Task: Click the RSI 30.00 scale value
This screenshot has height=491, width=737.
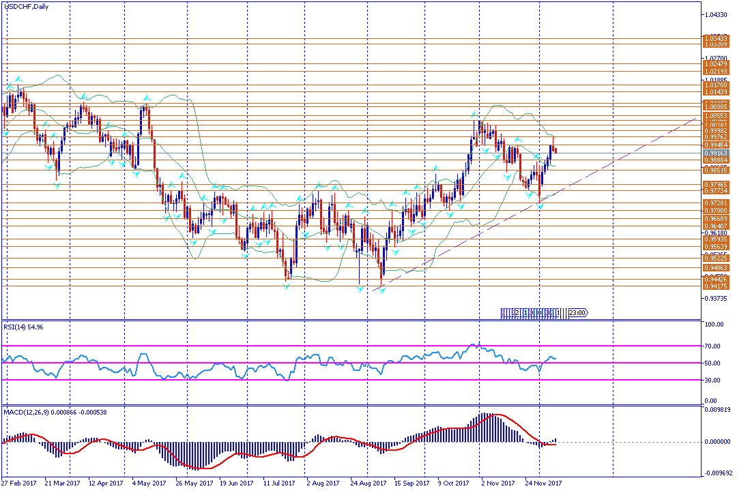Action: tap(712, 381)
